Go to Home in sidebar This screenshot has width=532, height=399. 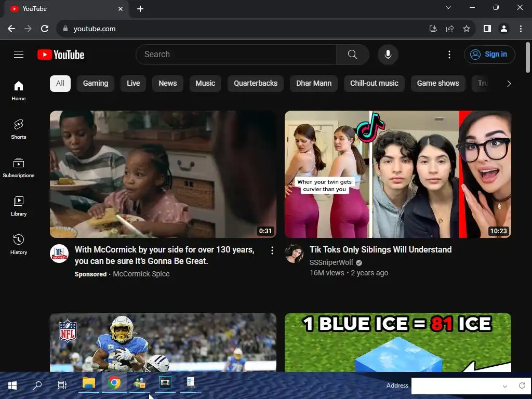[19, 90]
